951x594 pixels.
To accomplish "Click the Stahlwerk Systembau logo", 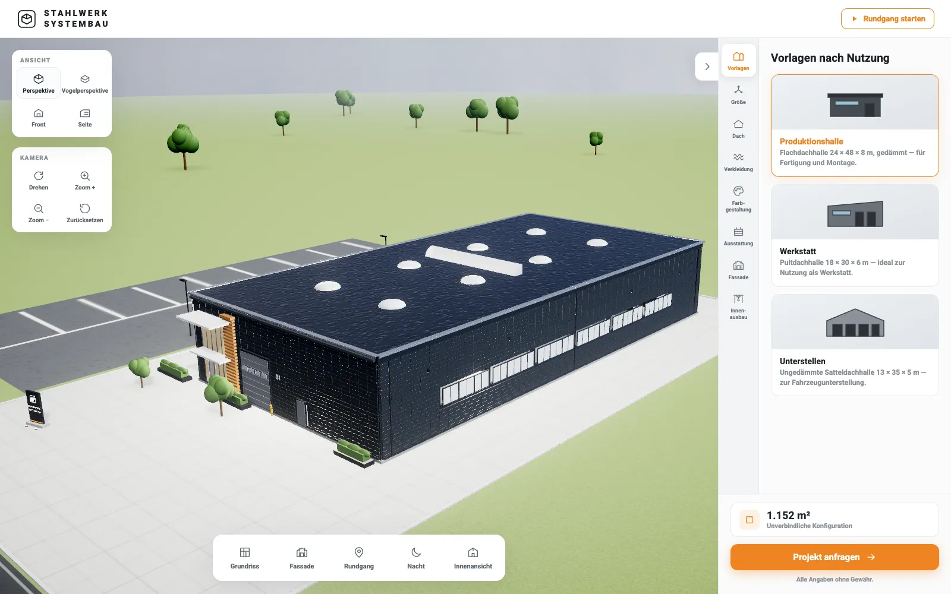I will pyautogui.click(x=63, y=19).
